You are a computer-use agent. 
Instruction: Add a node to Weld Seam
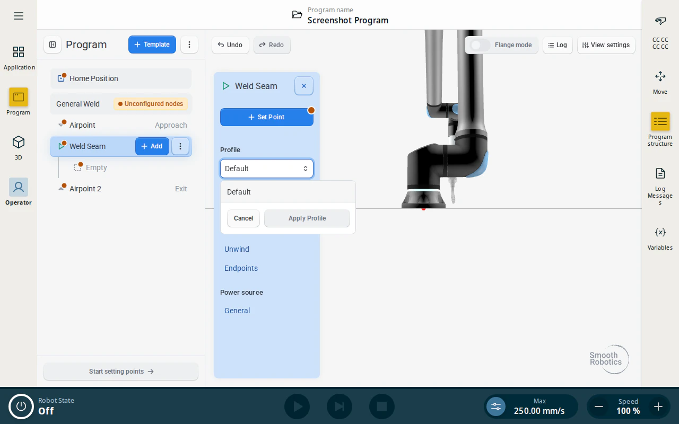coord(152,146)
